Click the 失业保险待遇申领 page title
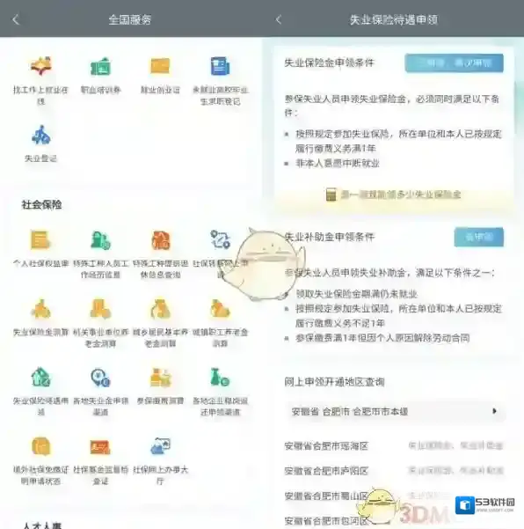This screenshot has width=524, height=529. coord(394,19)
